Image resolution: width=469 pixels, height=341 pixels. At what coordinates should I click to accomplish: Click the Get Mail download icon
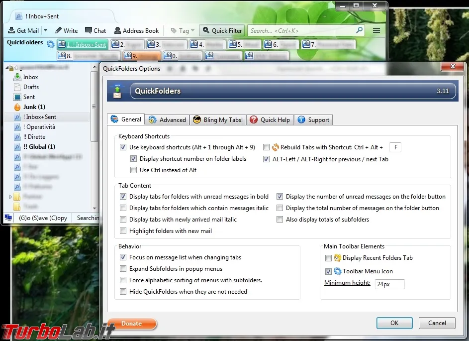point(11,30)
